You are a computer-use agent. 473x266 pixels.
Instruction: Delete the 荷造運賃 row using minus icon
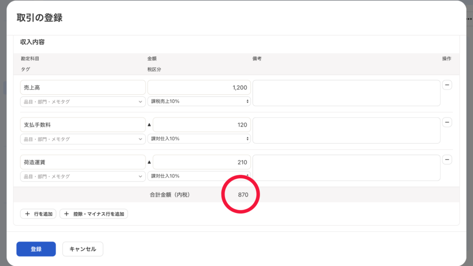coord(447,160)
